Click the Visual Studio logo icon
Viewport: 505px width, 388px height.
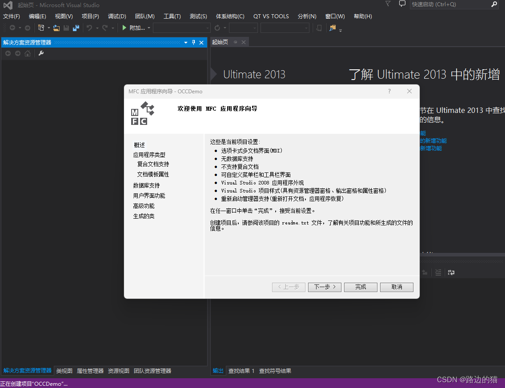pyautogui.click(x=8, y=5)
